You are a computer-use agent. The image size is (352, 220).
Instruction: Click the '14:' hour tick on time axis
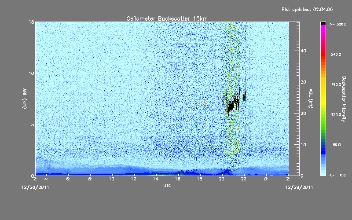pos(156,179)
